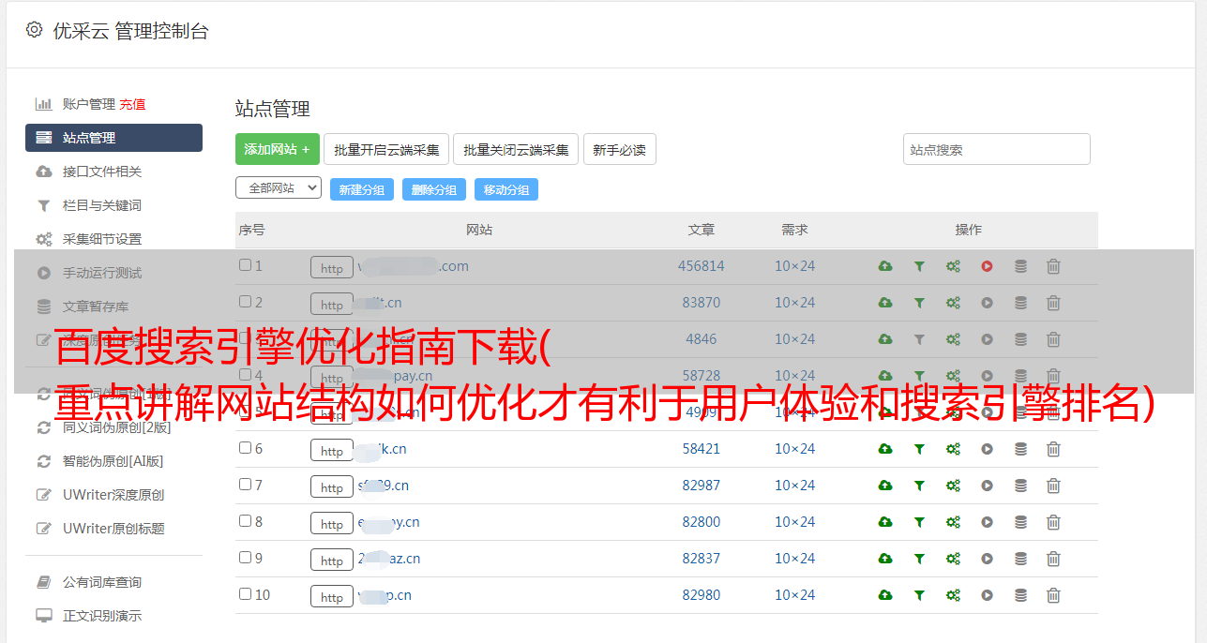Open 接口文件相关 sidebar item
The width and height of the screenshot is (1207, 643).
pyautogui.click(x=102, y=172)
